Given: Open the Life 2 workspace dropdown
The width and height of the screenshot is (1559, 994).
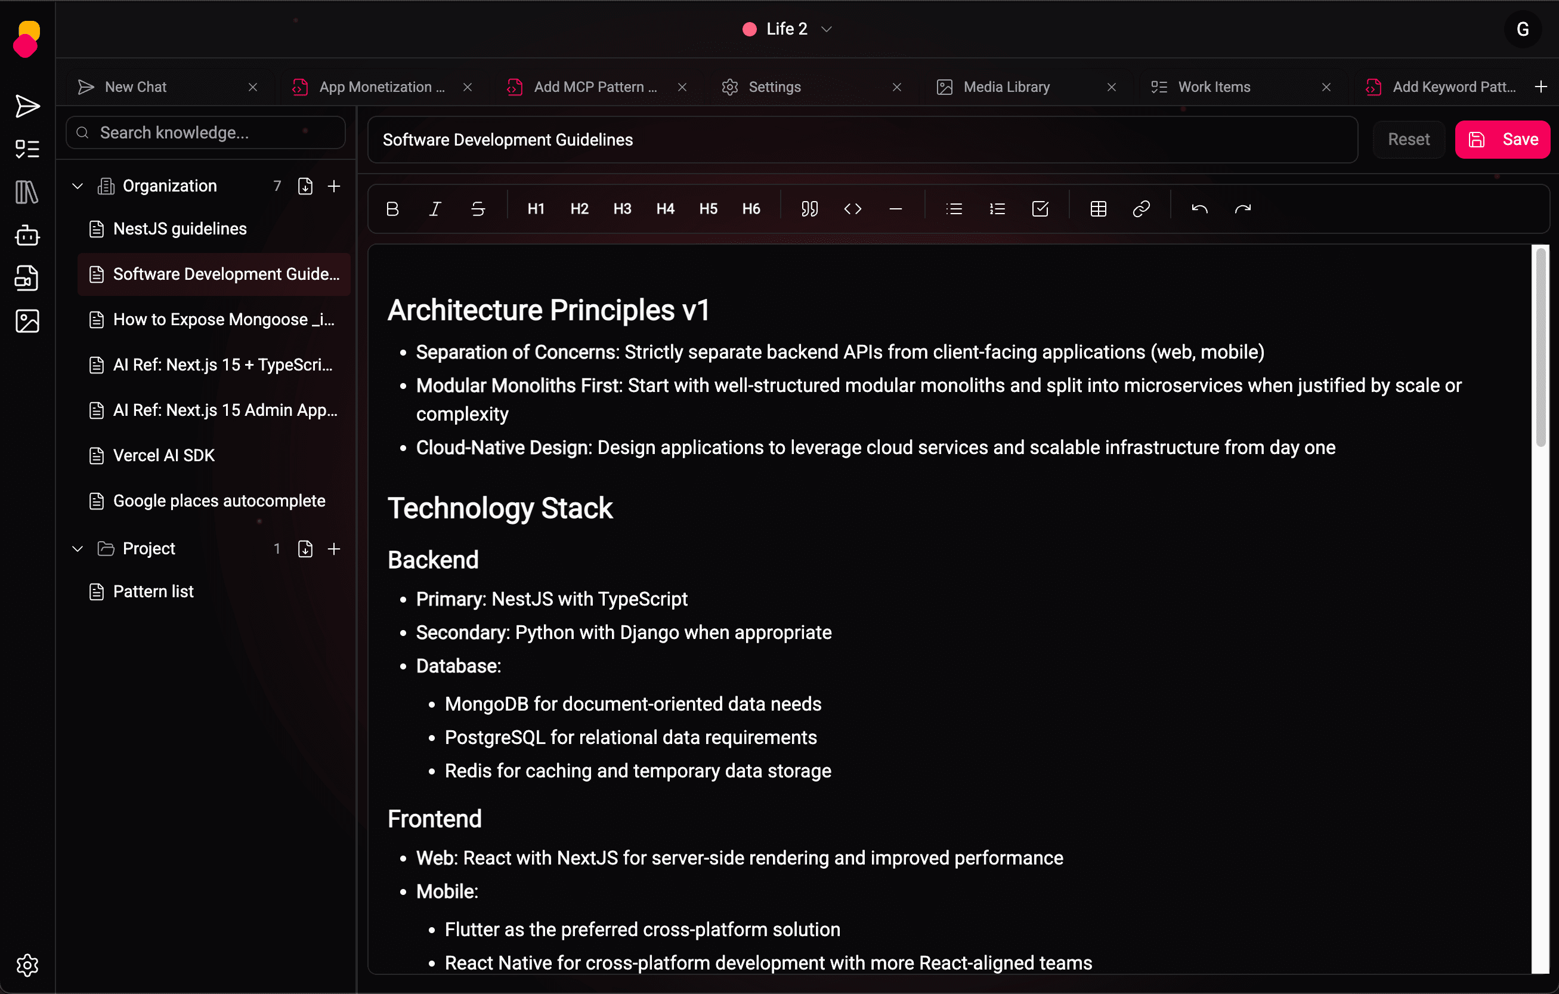Looking at the screenshot, I should click(x=787, y=29).
